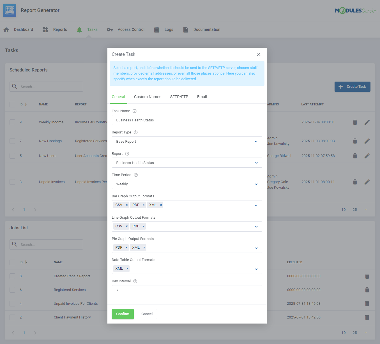The image size is (380, 344).
Task: Click the Report Type help icon
Action: point(135,132)
